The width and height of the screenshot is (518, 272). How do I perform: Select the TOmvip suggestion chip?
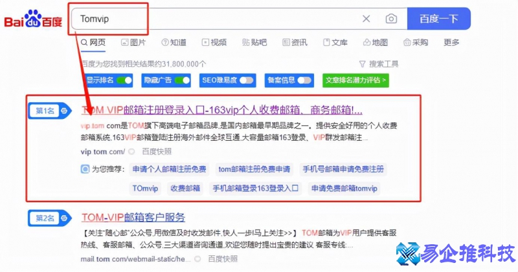[145, 188]
